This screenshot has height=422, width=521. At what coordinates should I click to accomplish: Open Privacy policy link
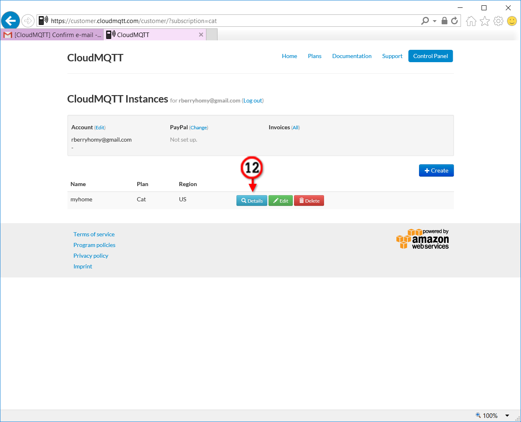pyautogui.click(x=91, y=256)
